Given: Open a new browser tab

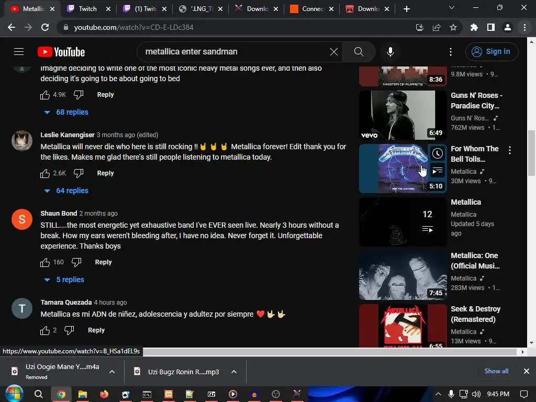Looking at the screenshot, I should pos(406,9).
